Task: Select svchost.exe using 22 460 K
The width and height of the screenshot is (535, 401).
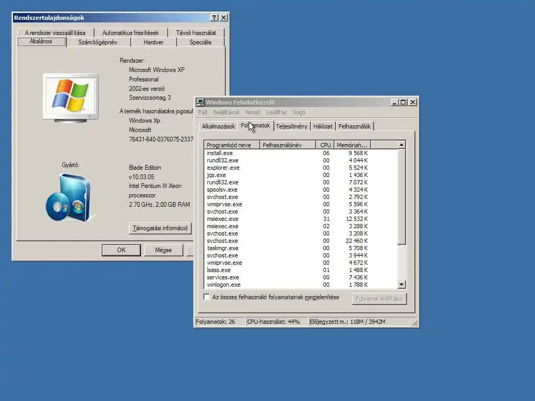Action: [301, 241]
